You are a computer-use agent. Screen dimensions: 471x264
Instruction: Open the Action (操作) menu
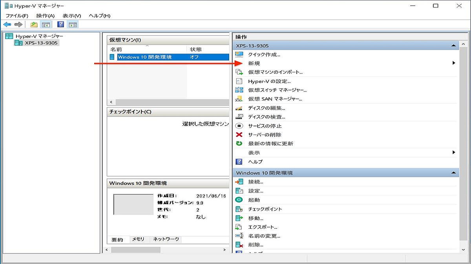click(45, 16)
